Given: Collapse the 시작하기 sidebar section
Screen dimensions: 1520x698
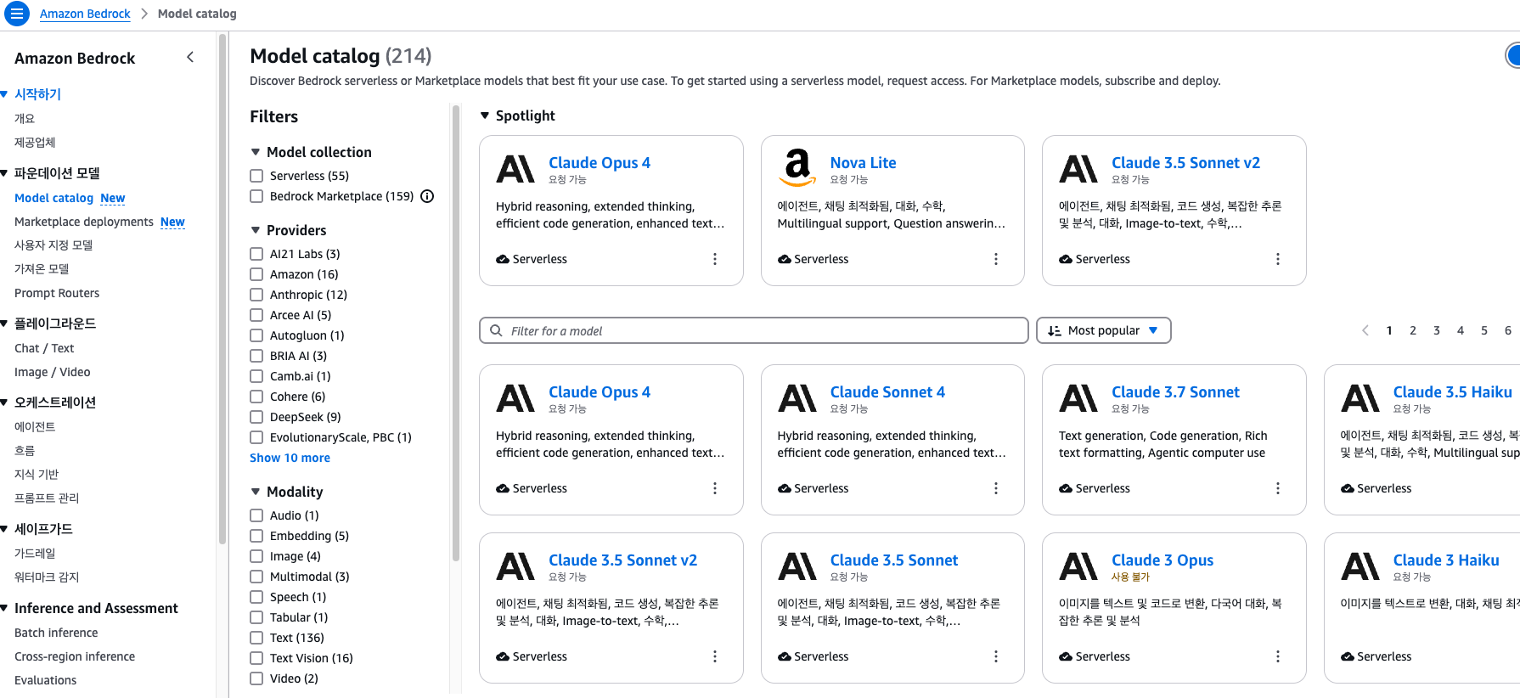Looking at the screenshot, I should 4,94.
